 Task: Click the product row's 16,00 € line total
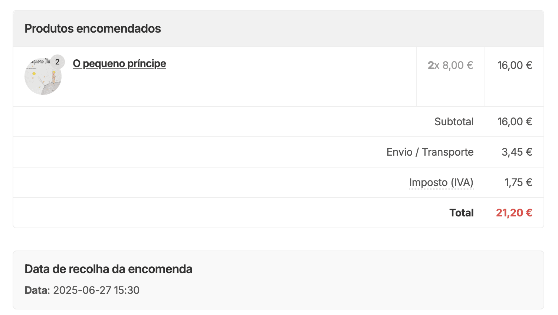pyautogui.click(x=515, y=65)
